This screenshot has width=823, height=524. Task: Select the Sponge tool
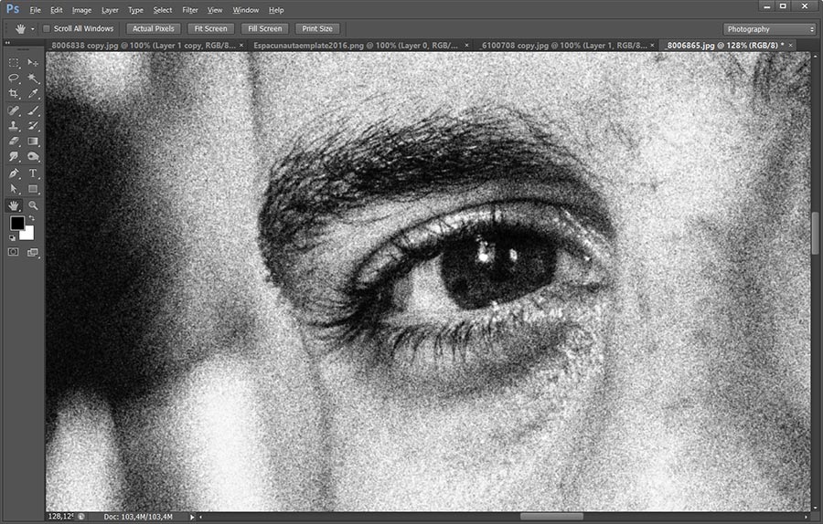(33, 157)
